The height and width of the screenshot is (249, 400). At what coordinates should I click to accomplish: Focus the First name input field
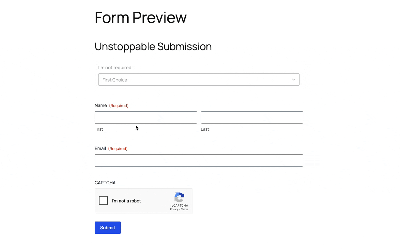pyautogui.click(x=146, y=117)
